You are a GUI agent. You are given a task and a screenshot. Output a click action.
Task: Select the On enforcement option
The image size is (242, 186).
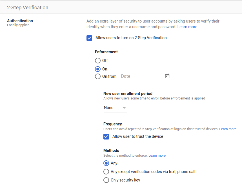pyautogui.click(x=97, y=69)
